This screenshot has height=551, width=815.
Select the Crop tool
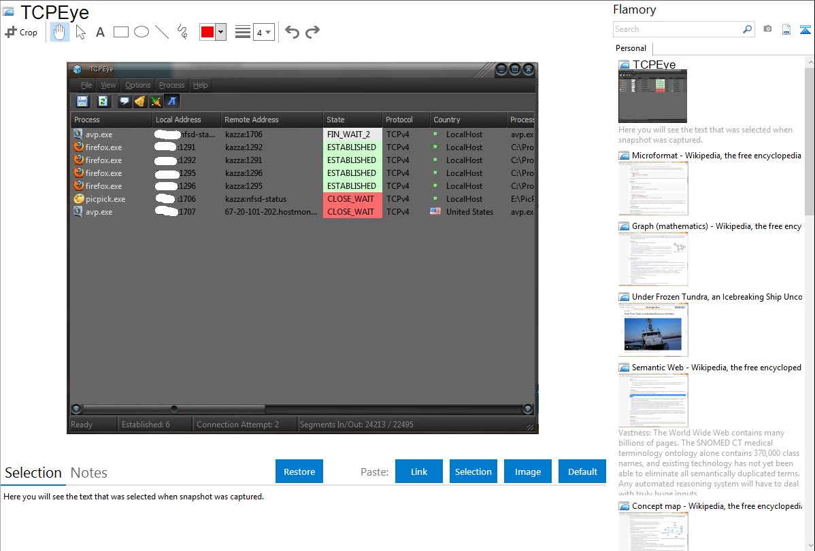point(21,32)
